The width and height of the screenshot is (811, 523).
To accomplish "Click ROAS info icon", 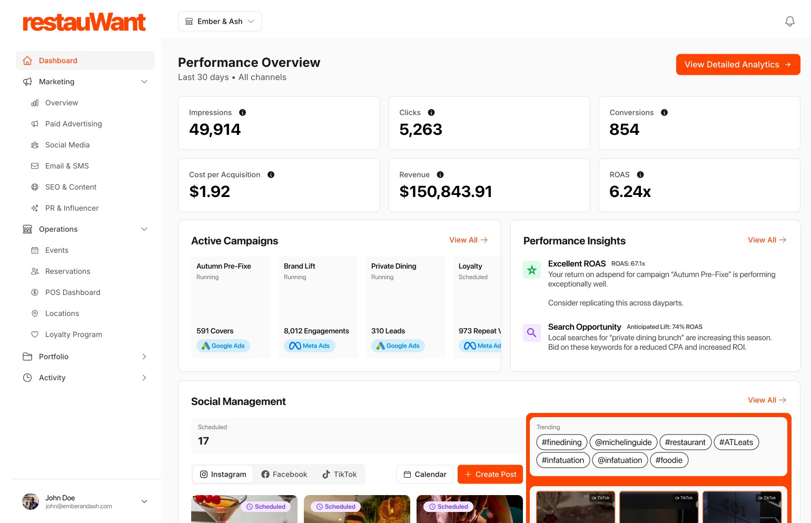I will (640, 175).
